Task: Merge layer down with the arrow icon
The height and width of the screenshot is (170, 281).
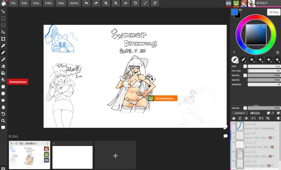Action: [240, 118]
